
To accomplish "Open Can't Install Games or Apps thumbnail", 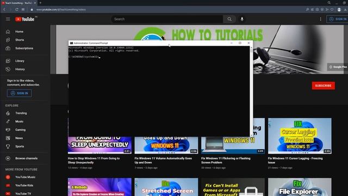I will pyautogui.click(x=233, y=187).
